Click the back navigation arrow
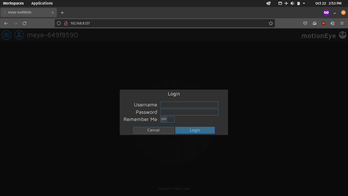Viewport: 348px width, 196px height. click(x=6, y=23)
